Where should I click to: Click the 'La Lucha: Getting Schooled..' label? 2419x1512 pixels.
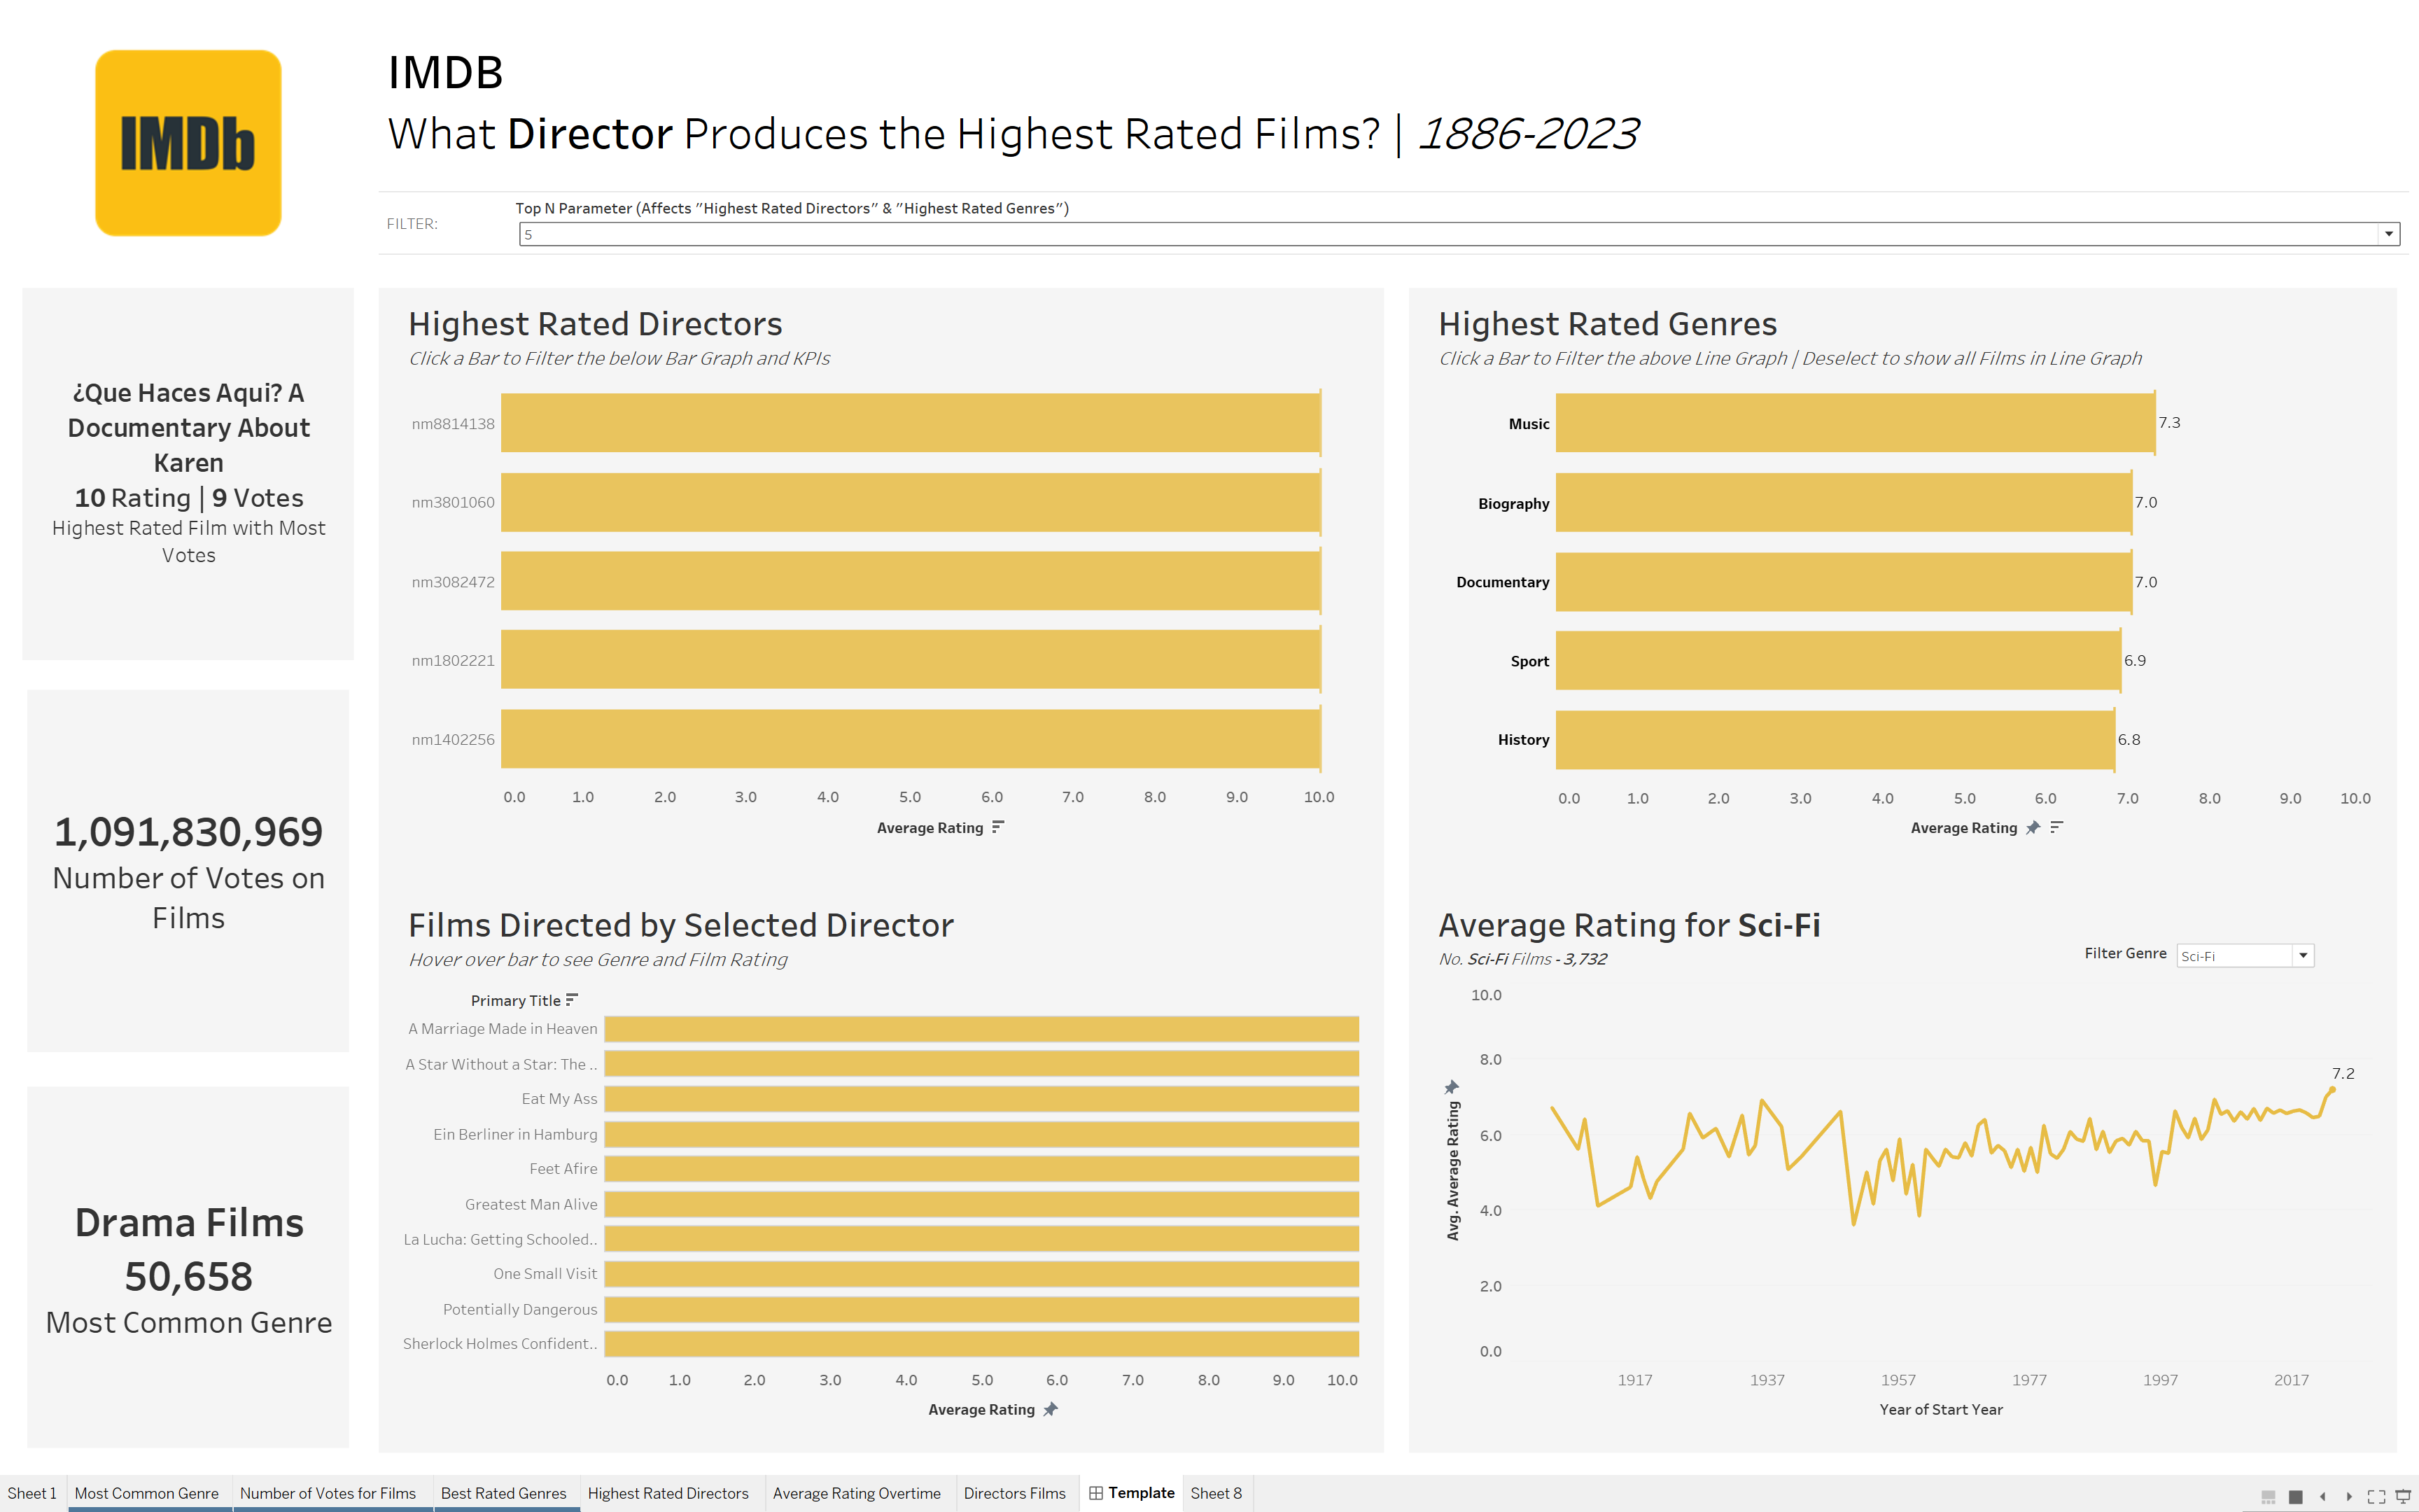(500, 1239)
